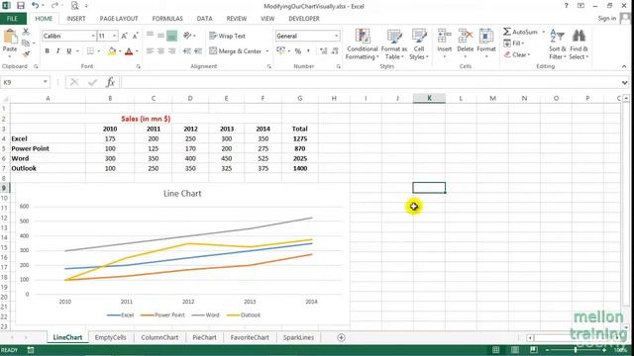Save the workbook with the floppy icon
Image resolution: width=634 pixels, height=356 pixels.
click(x=20, y=6)
